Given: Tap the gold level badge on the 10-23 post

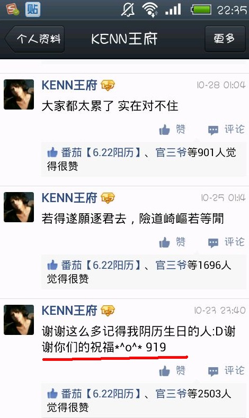Looking at the screenshot, I should click(108, 311).
